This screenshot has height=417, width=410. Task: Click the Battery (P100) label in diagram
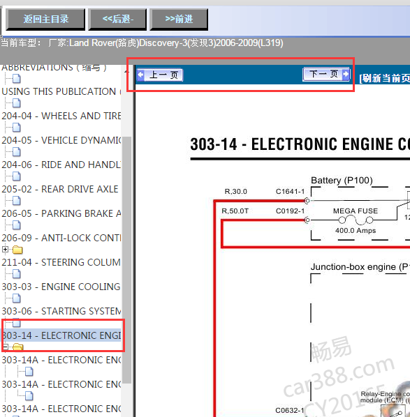click(x=342, y=181)
